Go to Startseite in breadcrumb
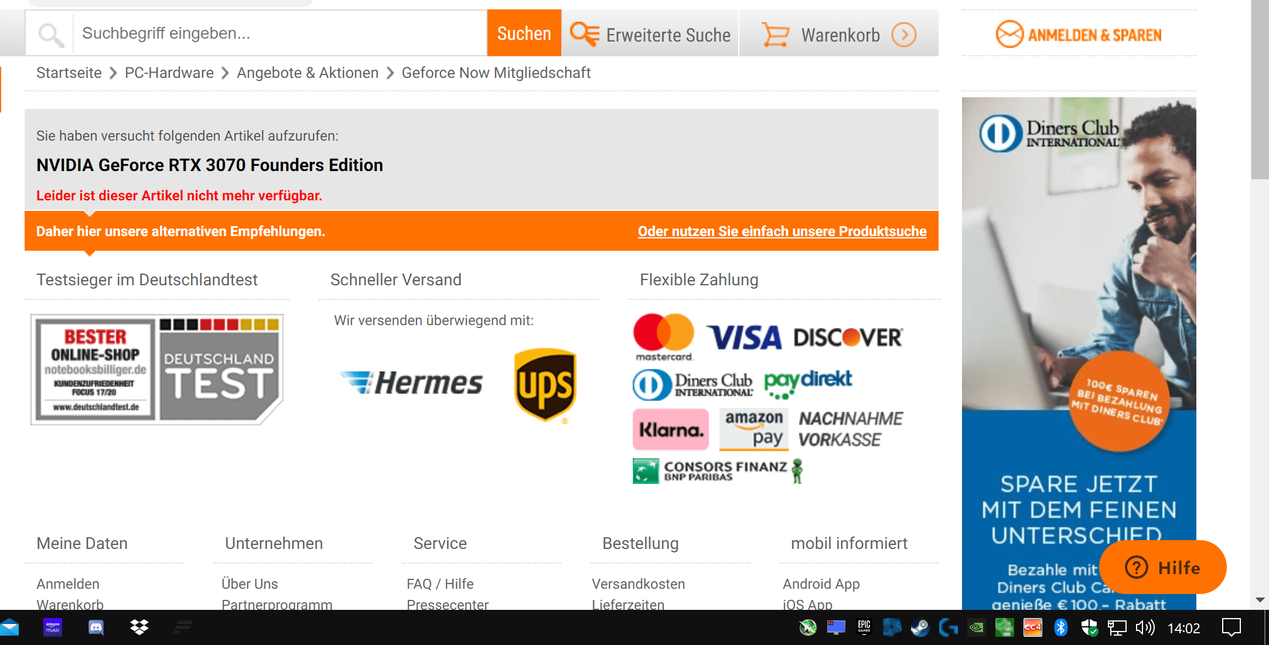Viewport: 1269px width, 645px height. coord(69,73)
